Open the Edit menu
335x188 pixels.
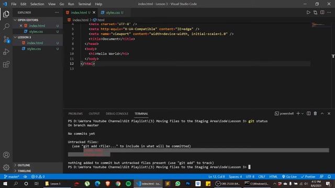(23, 4)
